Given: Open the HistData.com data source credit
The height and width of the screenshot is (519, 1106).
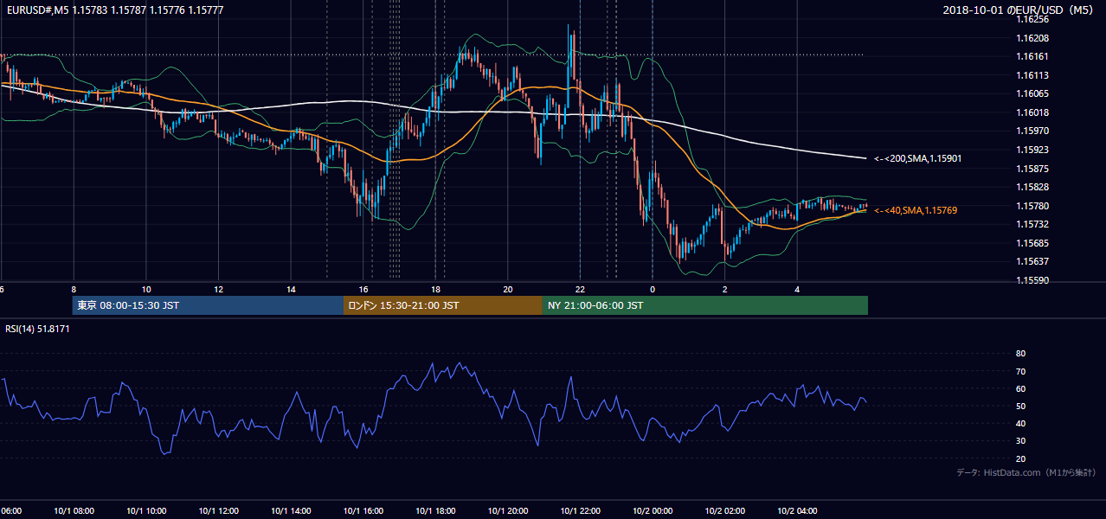Looking at the screenshot, I should (1026, 472).
